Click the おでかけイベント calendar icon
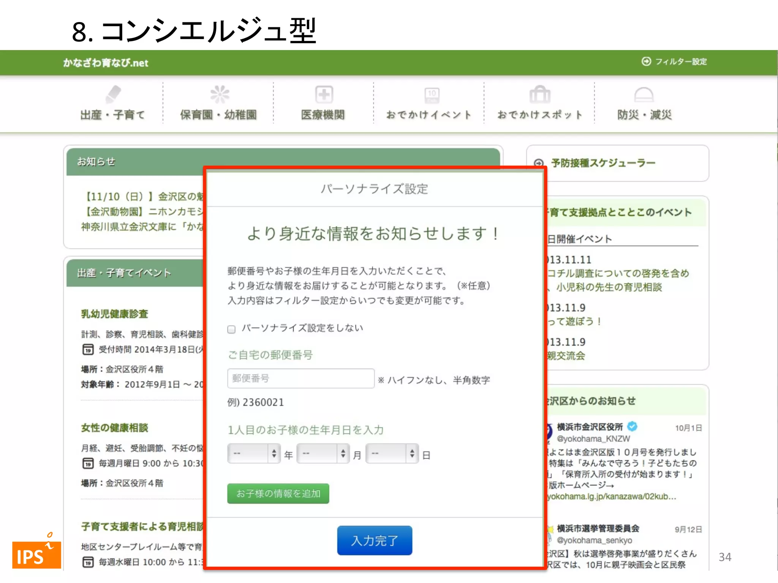 point(432,95)
